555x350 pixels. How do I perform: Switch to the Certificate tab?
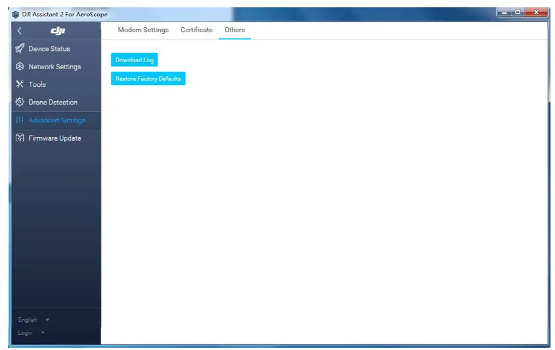click(196, 30)
